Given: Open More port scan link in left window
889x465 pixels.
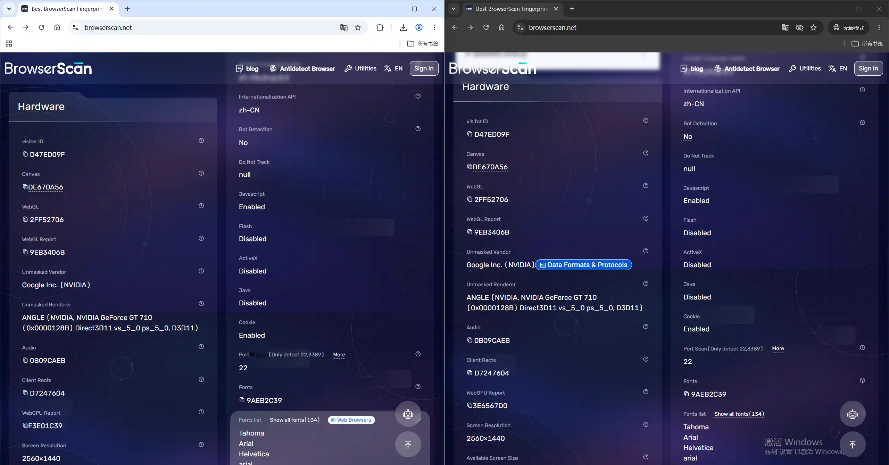Looking at the screenshot, I should [x=339, y=355].
